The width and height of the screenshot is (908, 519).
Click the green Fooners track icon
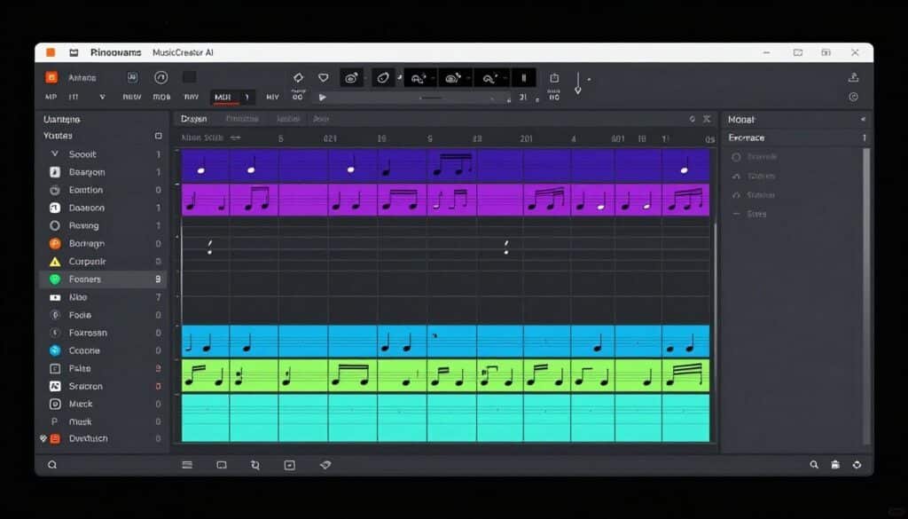[x=54, y=279]
